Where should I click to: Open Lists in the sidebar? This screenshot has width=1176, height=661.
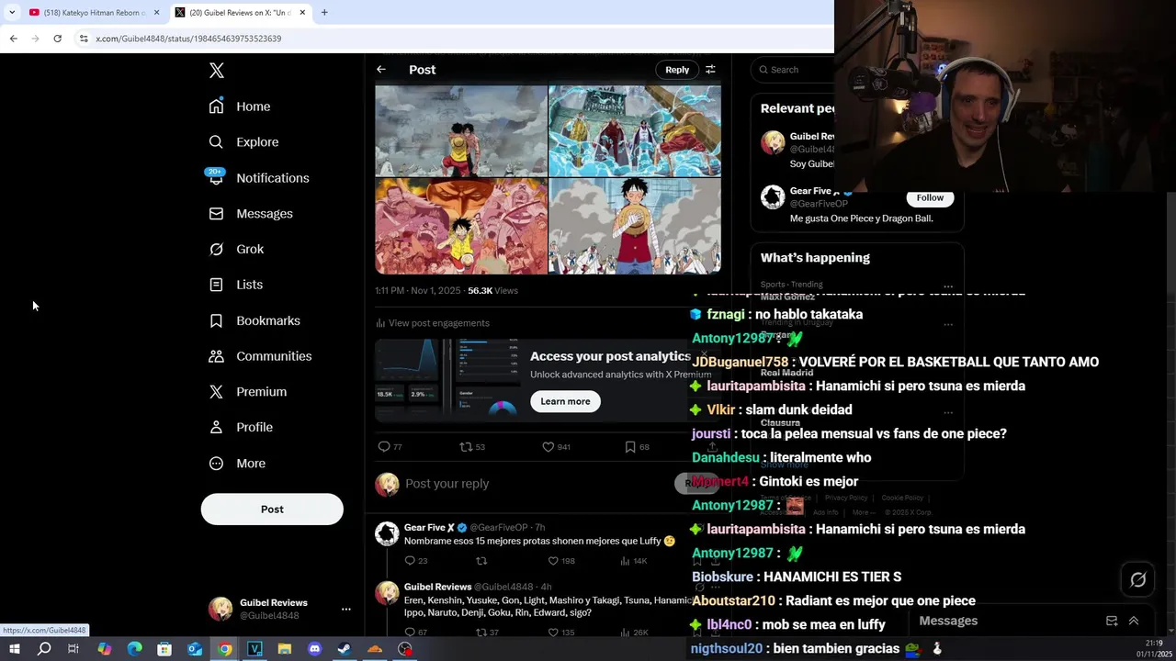click(235, 285)
